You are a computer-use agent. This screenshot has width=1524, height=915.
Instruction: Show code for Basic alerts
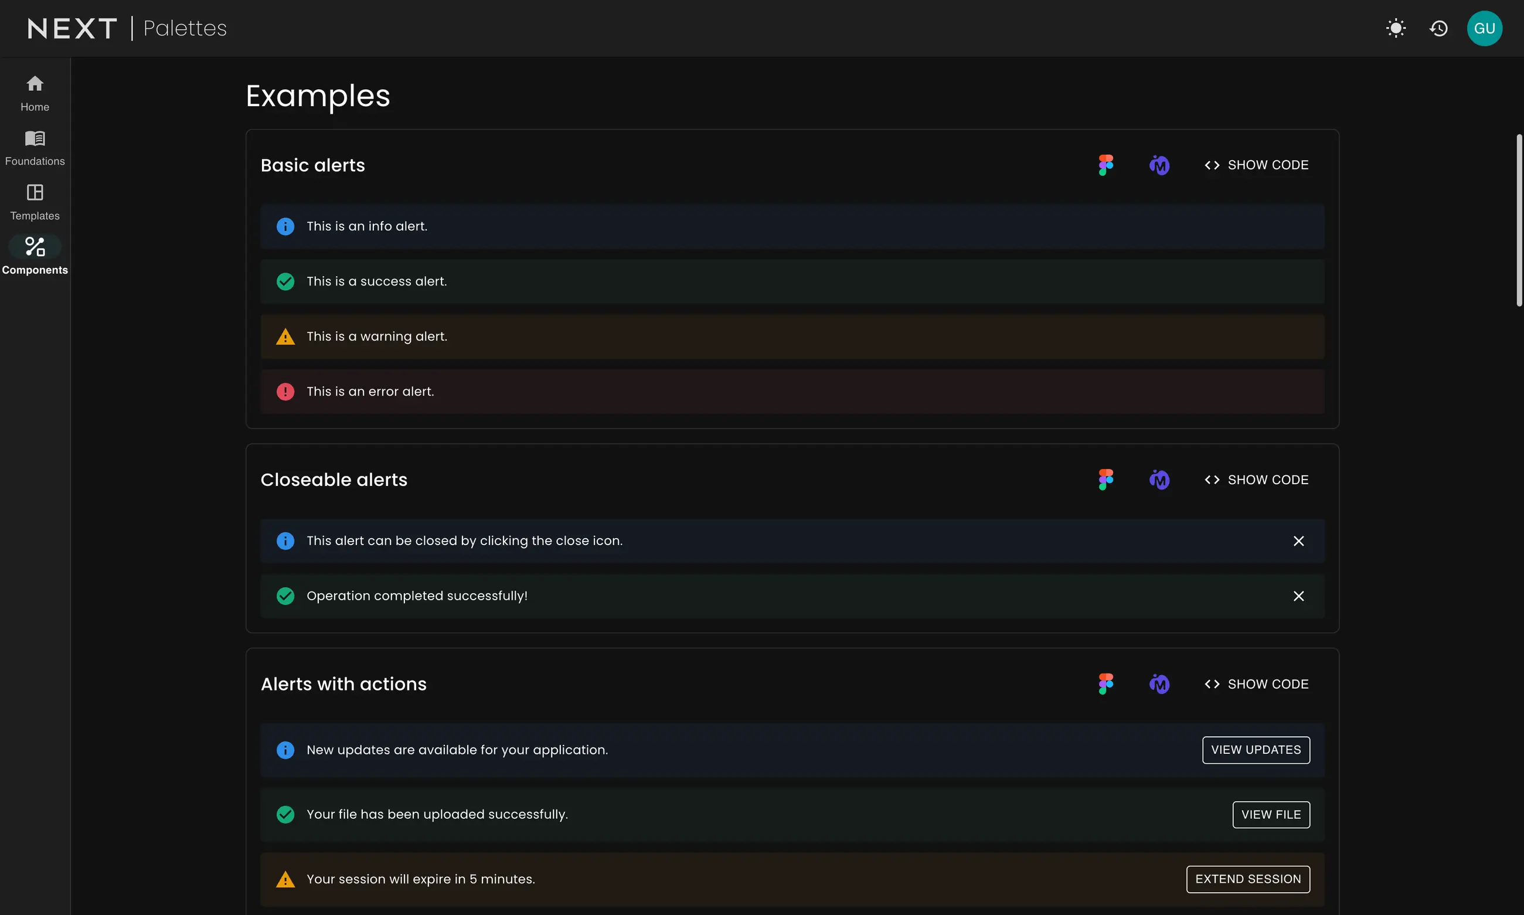tap(1256, 165)
